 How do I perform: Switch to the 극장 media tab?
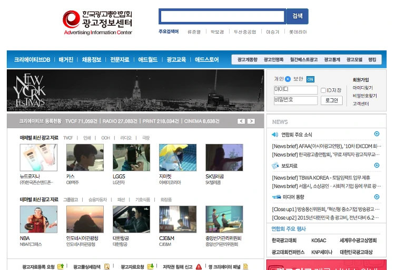pos(145,138)
